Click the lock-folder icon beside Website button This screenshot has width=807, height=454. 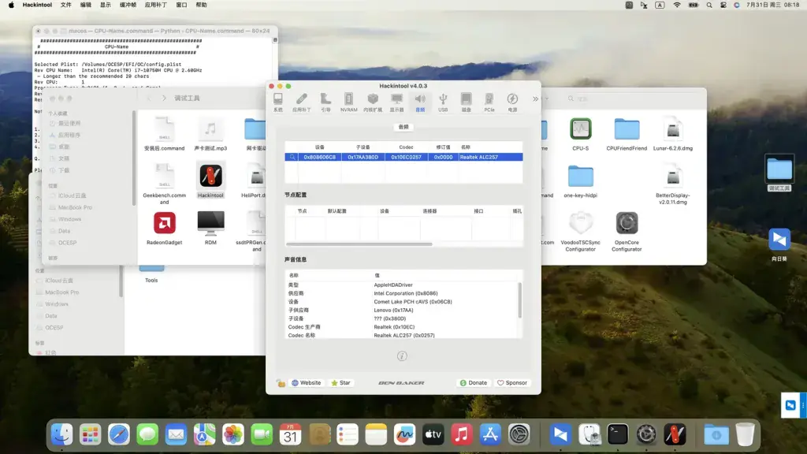click(x=281, y=383)
